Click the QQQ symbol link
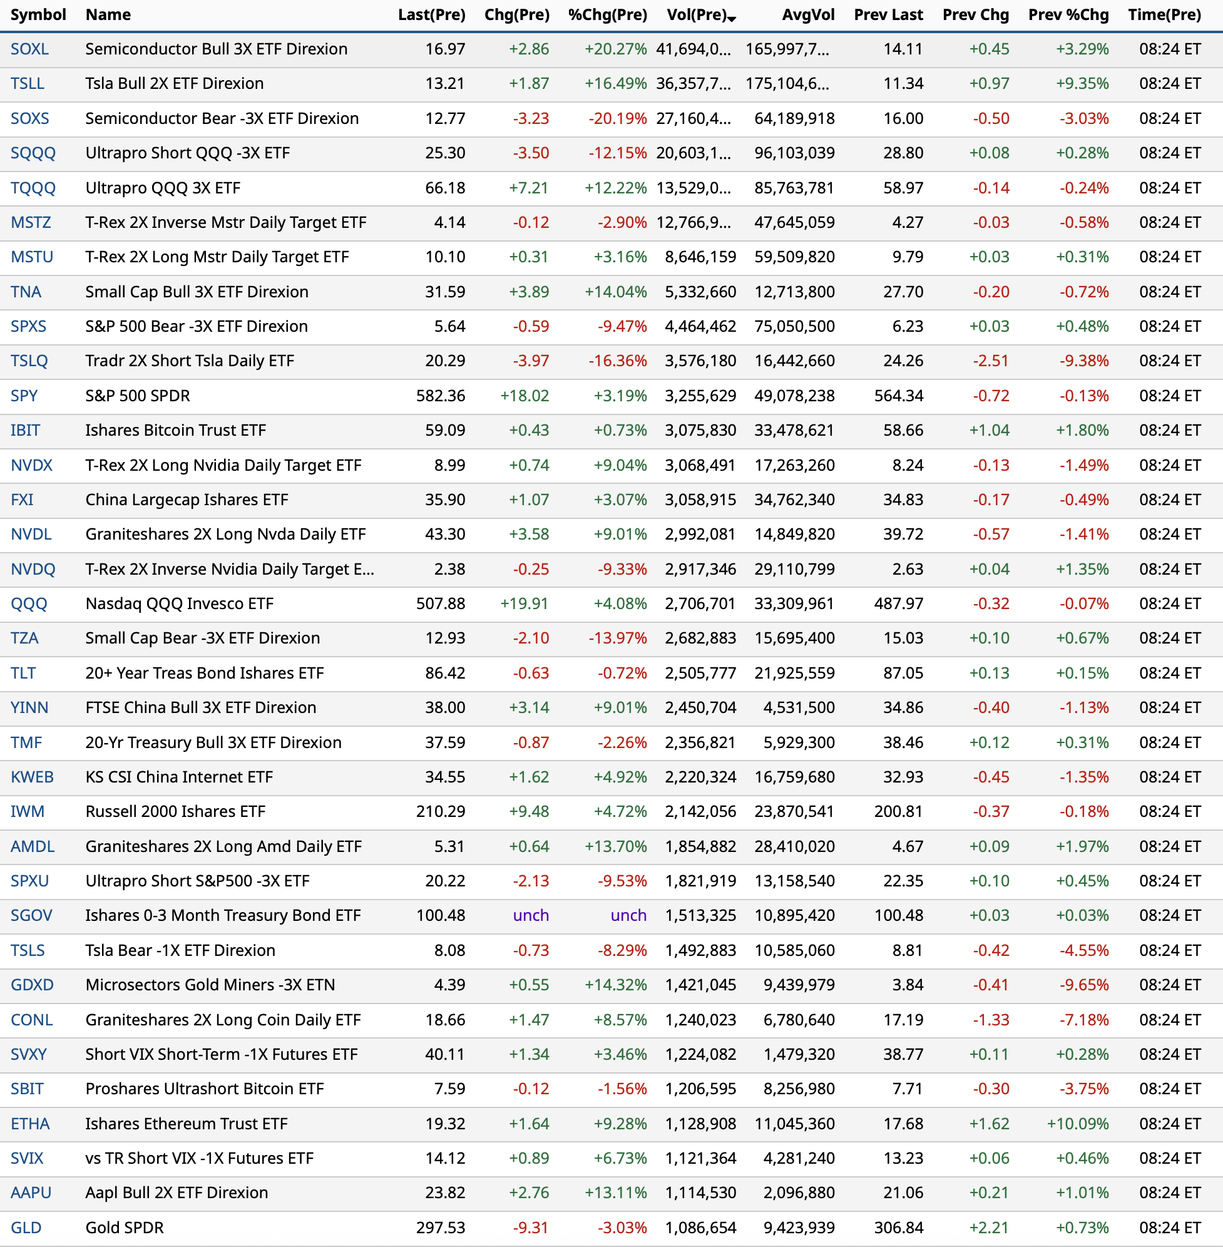This screenshot has width=1223, height=1247. click(x=29, y=604)
